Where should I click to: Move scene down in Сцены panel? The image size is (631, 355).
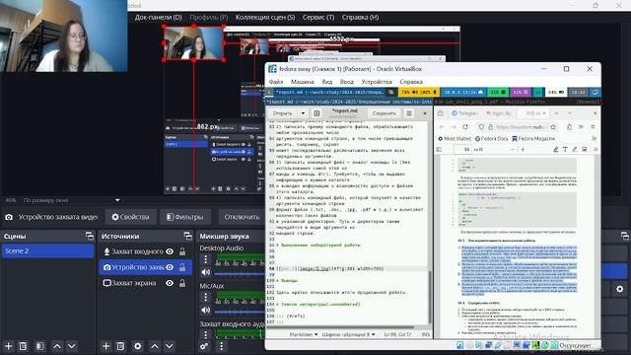point(72,346)
